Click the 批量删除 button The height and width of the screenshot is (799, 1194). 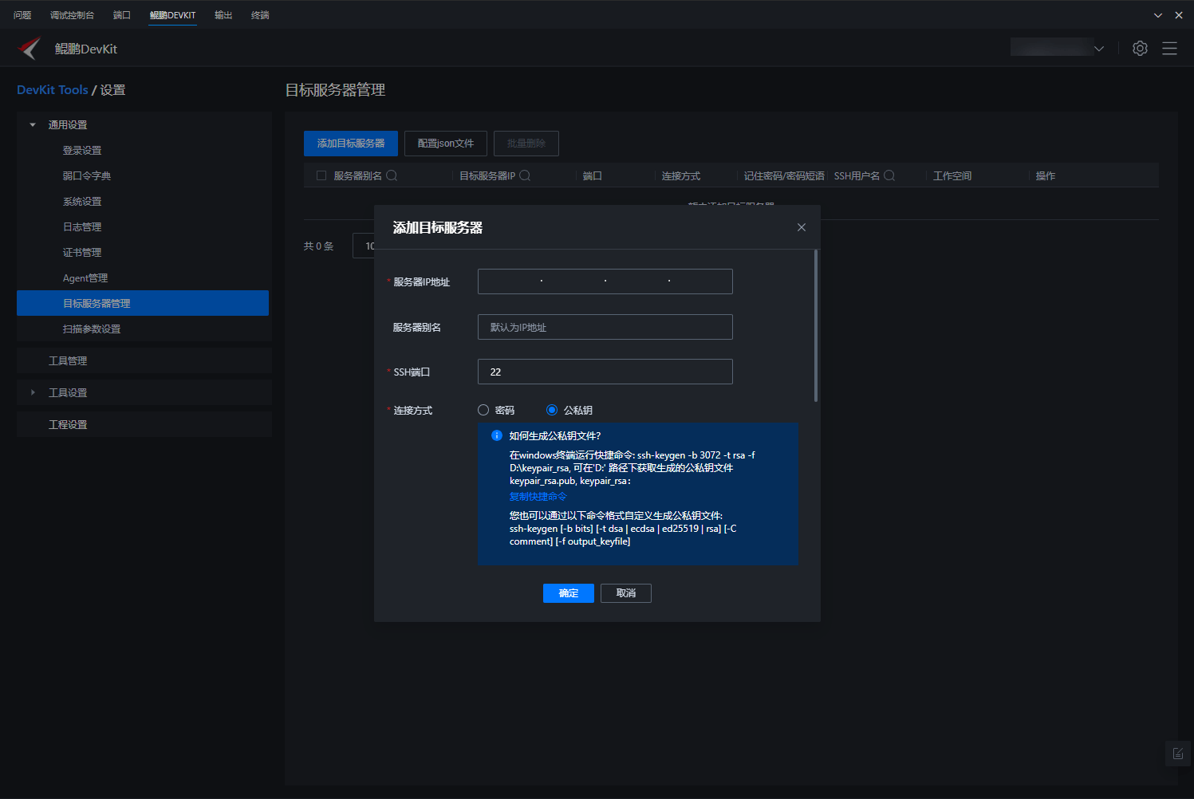coord(526,144)
